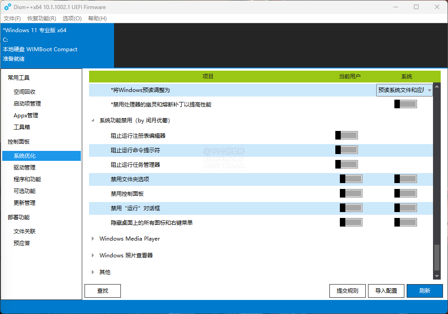Click the 部署功能 category heading
448x314 pixels.
pyautogui.click(x=19, y=217)
